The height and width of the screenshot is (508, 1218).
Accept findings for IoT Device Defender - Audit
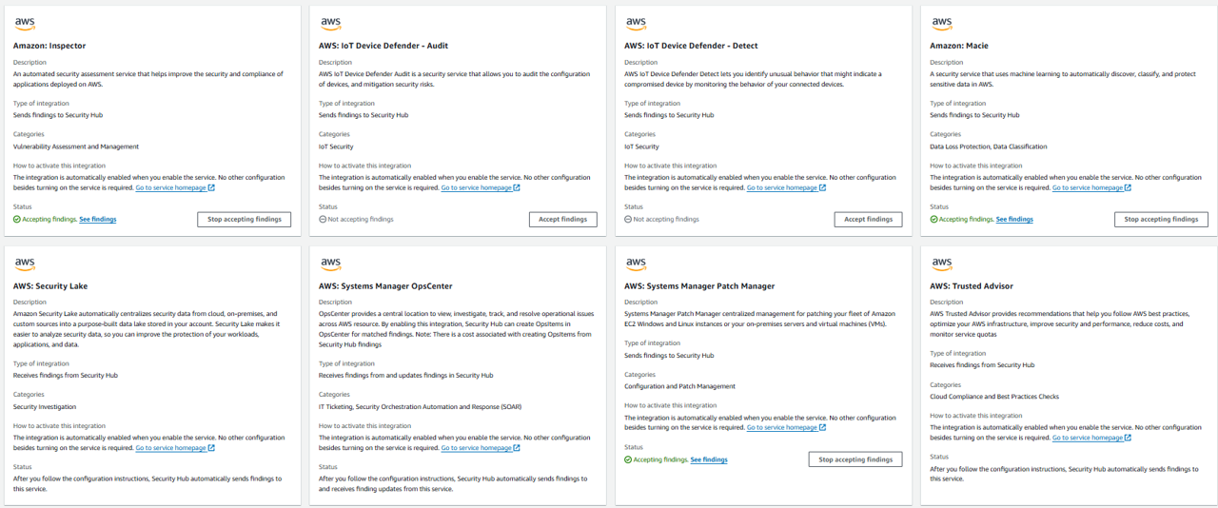click(x=562, y=220)
